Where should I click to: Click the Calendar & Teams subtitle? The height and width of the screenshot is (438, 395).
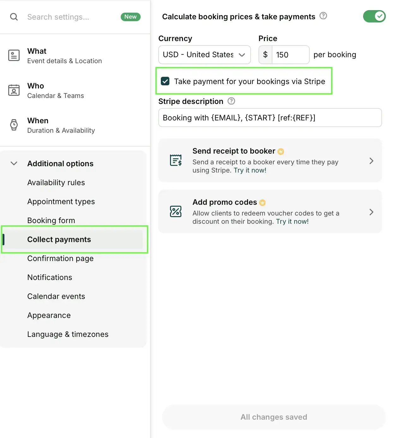click(56, 96)
